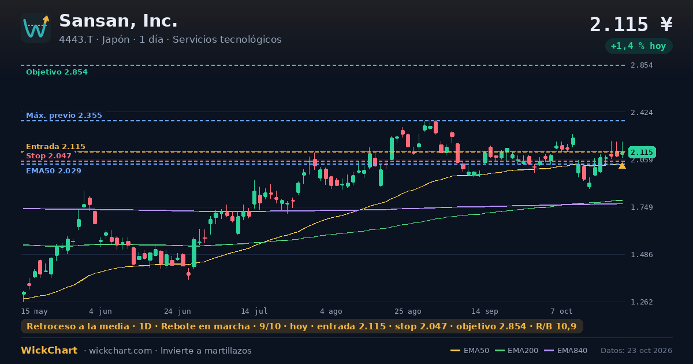Click the "Stop 2.047" line label

point(49,156)
